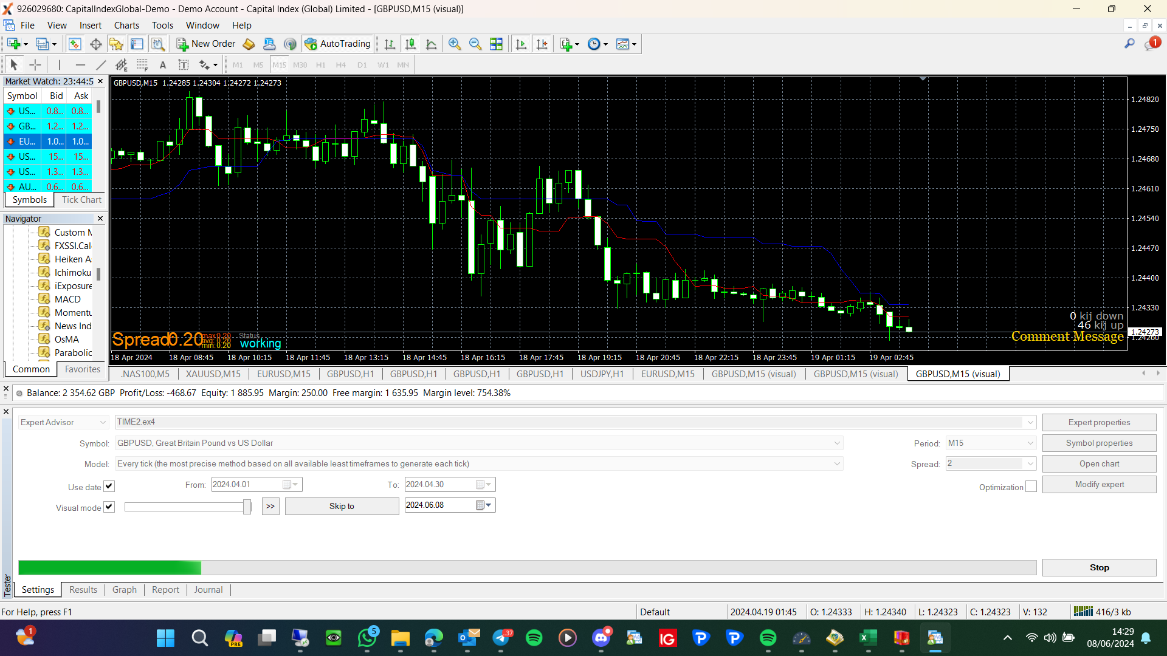The height and width of the screenshot is (656, 1167).
Task: Adjust the visual mode speed slider
Action: pos(247,507)
